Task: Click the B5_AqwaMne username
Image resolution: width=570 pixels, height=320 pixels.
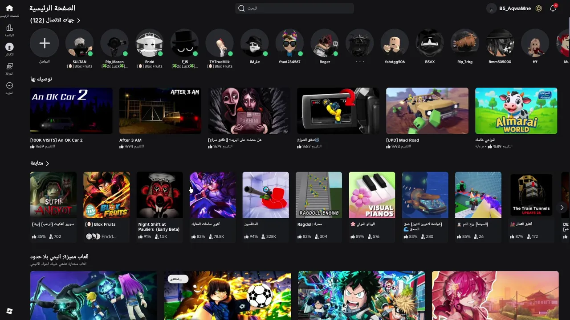Action: pos(515,8)
